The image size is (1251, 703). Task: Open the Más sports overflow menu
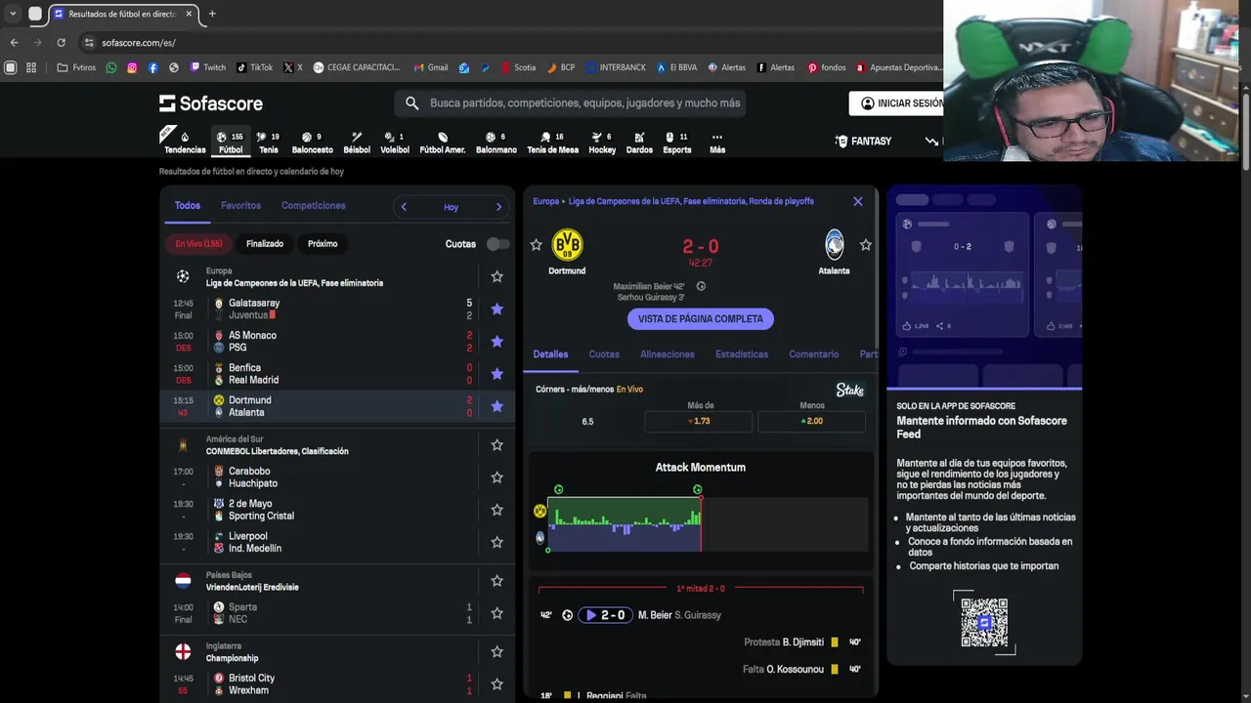point(717,143)
